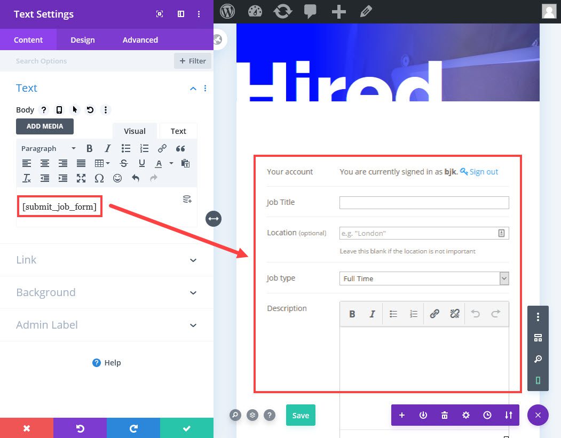Open the text color dropdown arrow

171,163
